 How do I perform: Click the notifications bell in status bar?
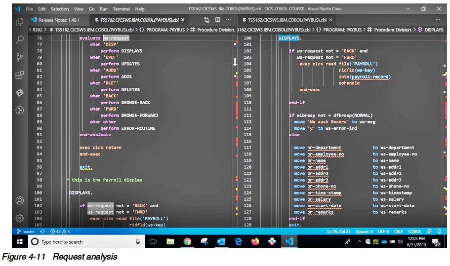coord(439,231)
